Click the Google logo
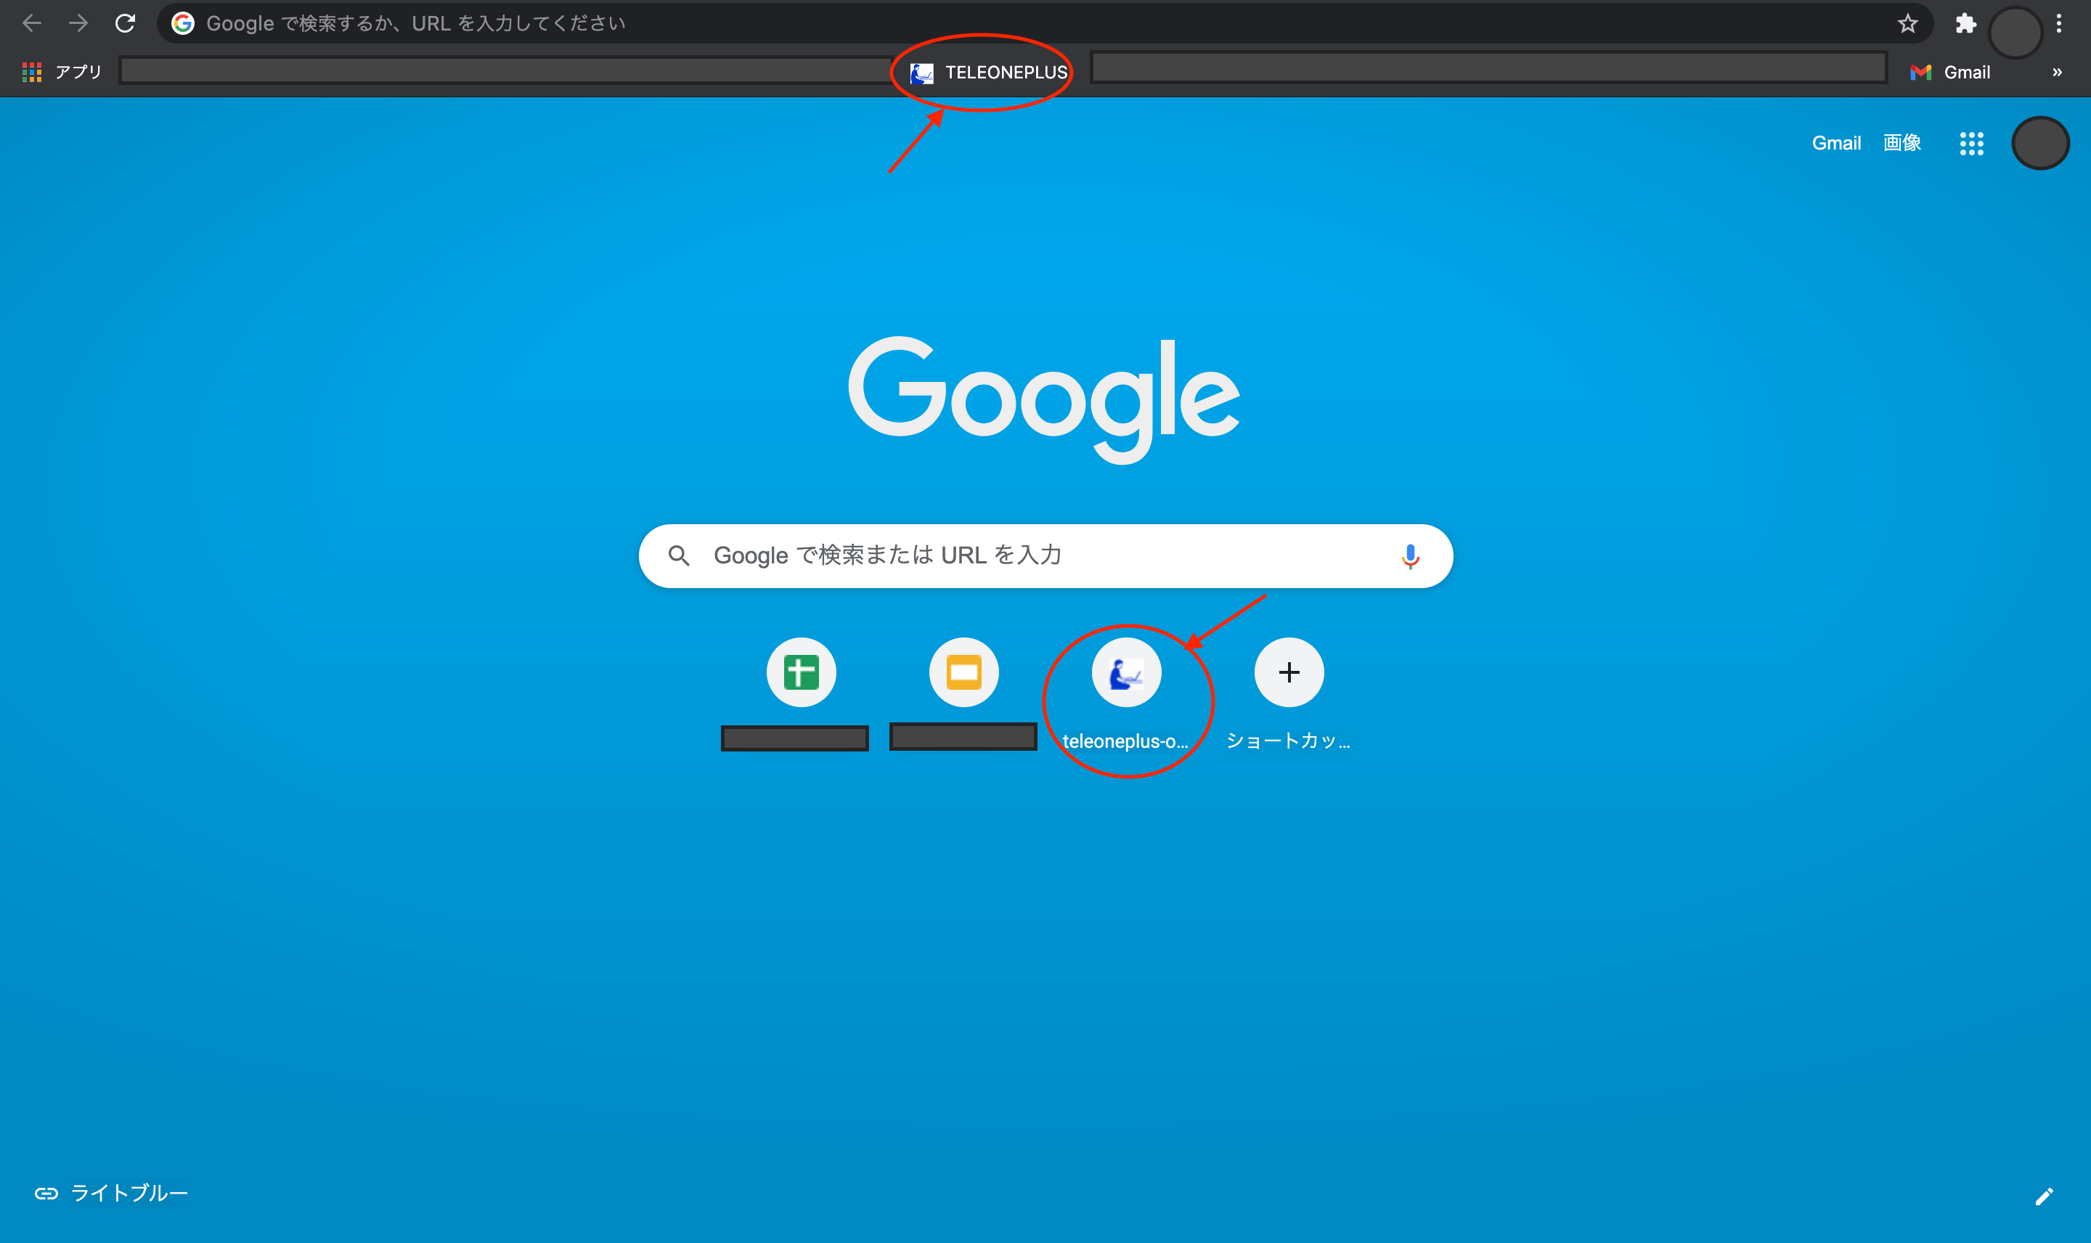The image size is (2091, 1243). pos(1044,400)
